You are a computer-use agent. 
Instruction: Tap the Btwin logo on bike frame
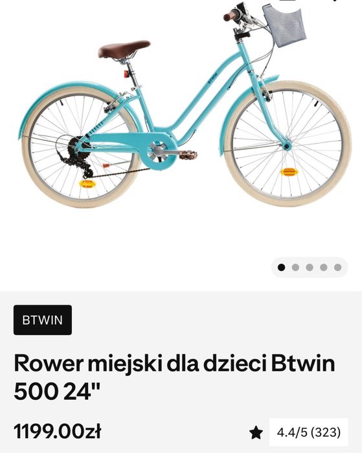pos(213,78)
